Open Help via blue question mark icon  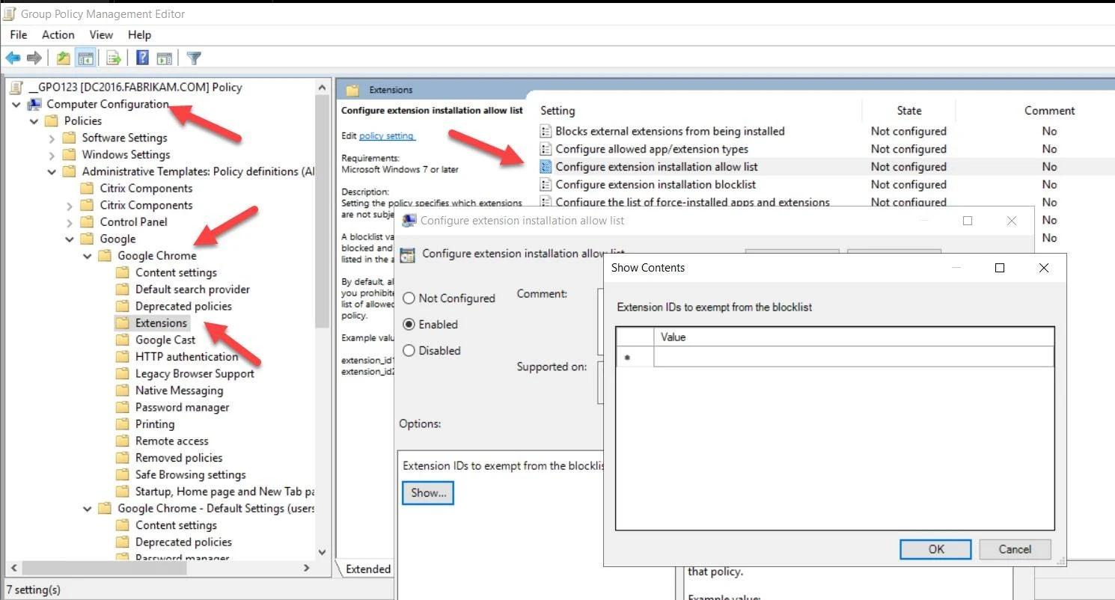[142, 58]
